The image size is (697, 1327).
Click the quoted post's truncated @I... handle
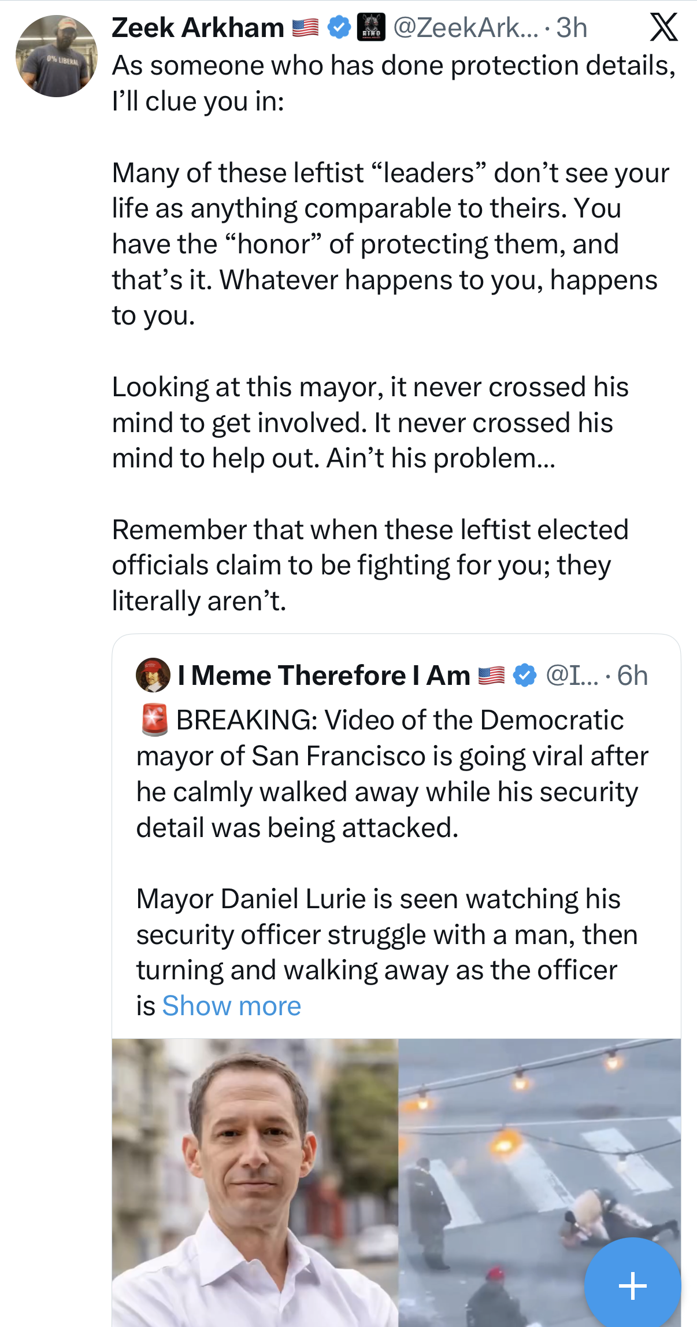pos(572,675)
